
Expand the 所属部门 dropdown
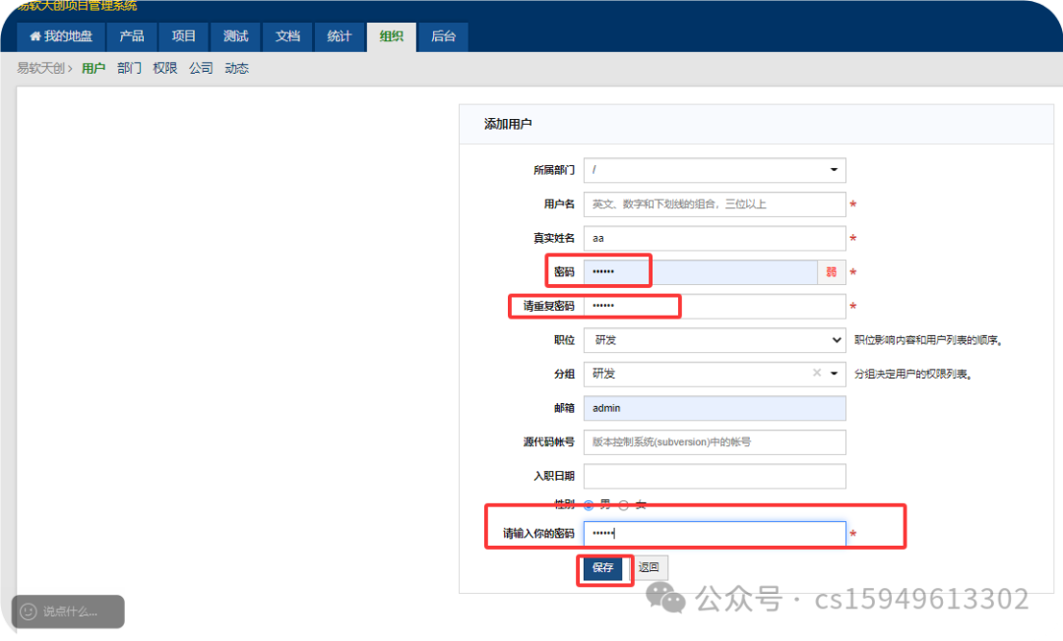coord(715,170)
